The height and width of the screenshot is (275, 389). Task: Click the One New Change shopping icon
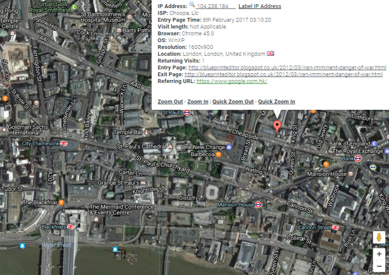coord(229,147)
